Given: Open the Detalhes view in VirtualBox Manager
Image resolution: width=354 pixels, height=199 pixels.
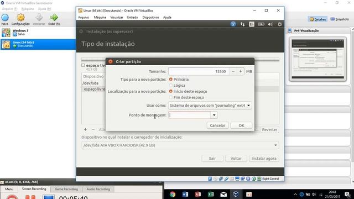Looking at the screenshot, I should pos(317,19).
